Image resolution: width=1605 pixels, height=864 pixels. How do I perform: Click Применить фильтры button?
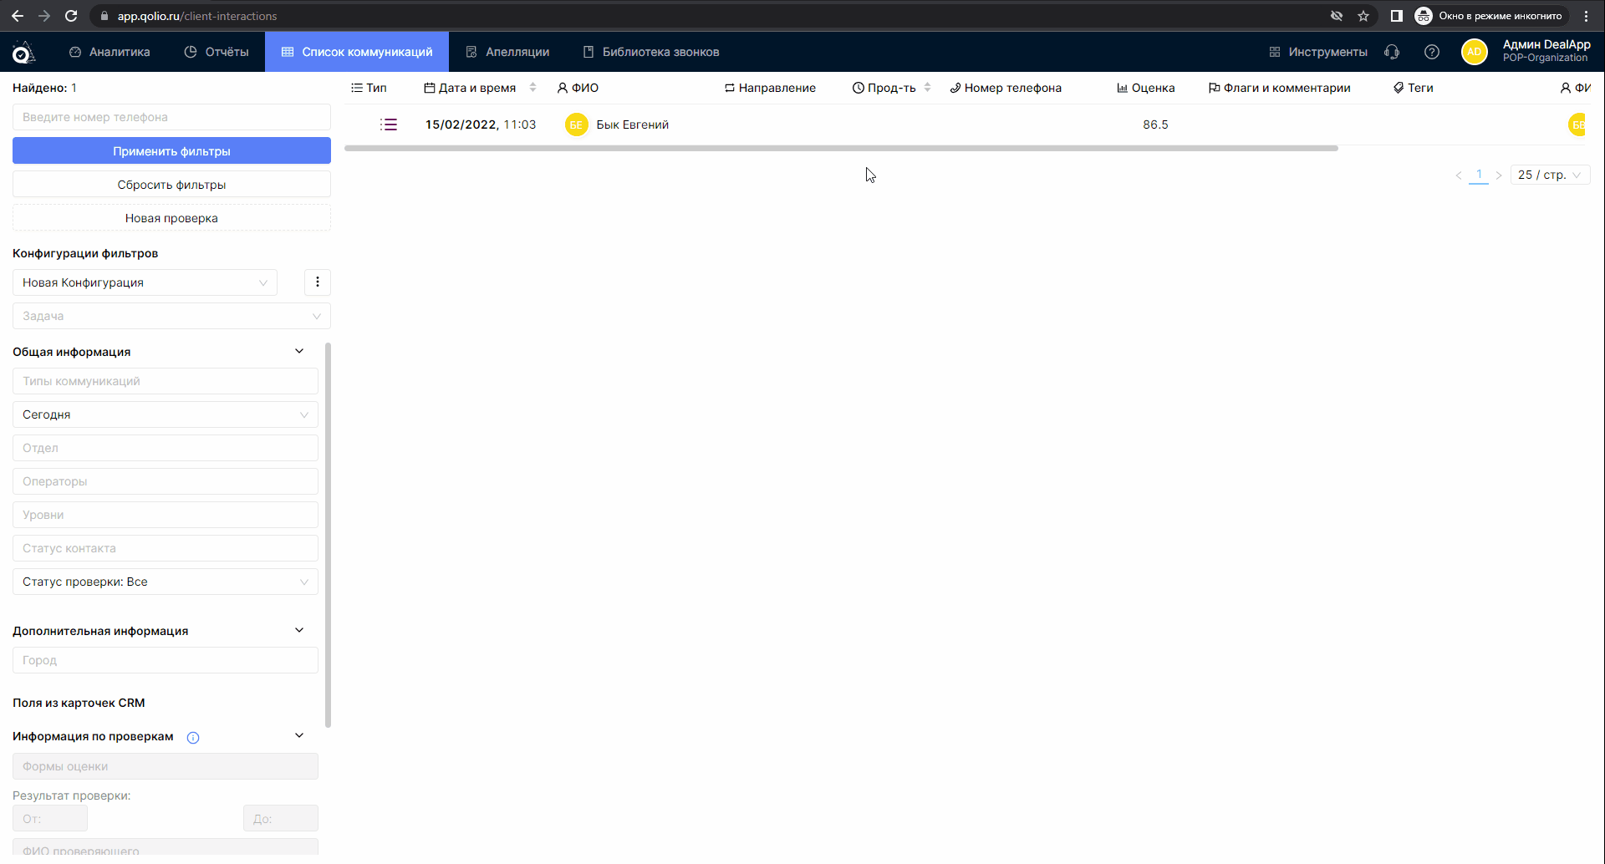click(x=171, y=151)
